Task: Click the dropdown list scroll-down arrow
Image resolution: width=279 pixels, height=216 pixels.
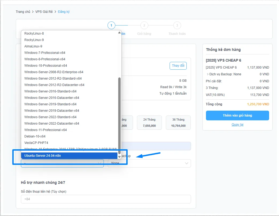Action: point(119,157)
